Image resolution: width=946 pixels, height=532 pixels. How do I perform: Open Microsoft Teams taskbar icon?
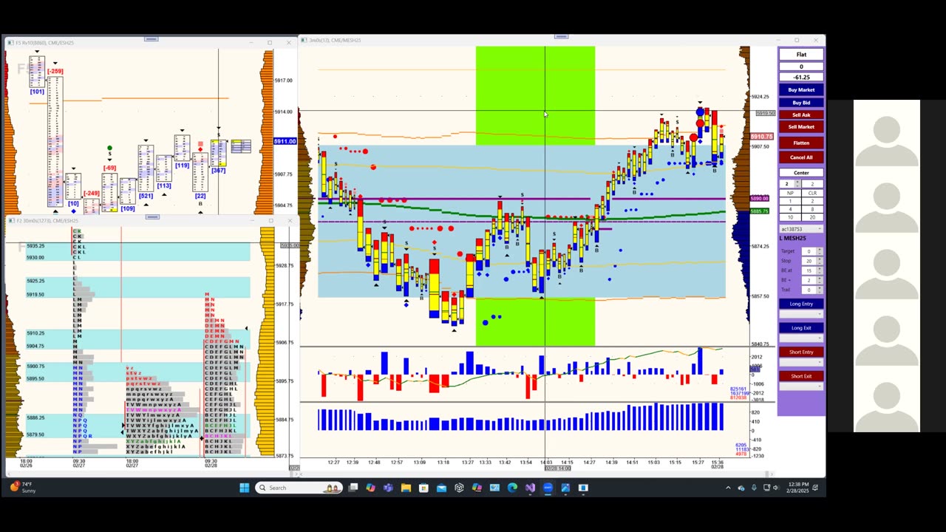click(x=388, y=488)
